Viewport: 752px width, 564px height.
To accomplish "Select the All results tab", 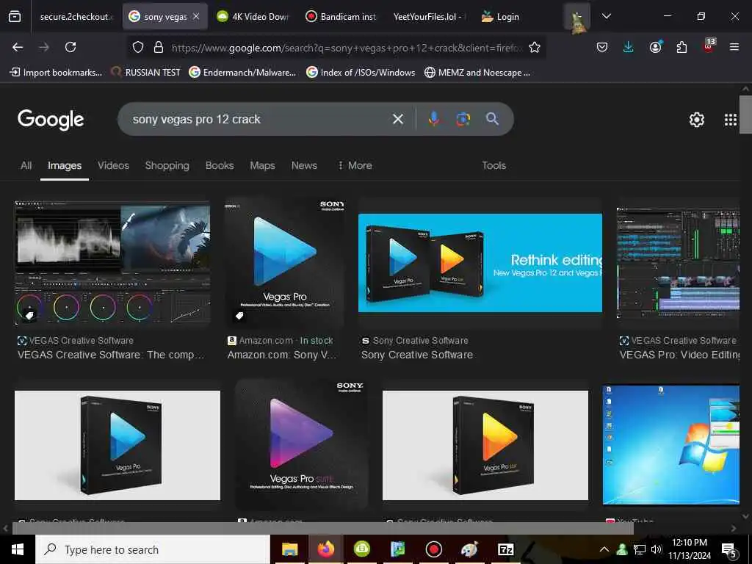I will [26, 165].
